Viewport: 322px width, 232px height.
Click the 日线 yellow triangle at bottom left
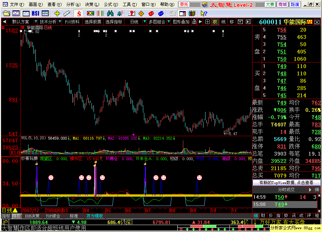tap(15, 210)
